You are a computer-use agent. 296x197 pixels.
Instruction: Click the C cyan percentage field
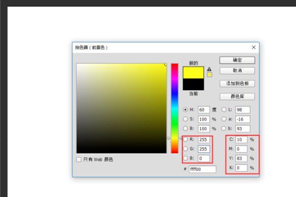tap(241, 139)
